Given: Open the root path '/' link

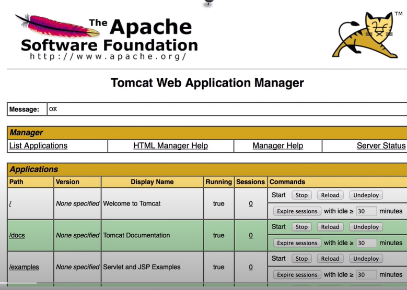Looking at the screenshot, I should click(10, 204).
